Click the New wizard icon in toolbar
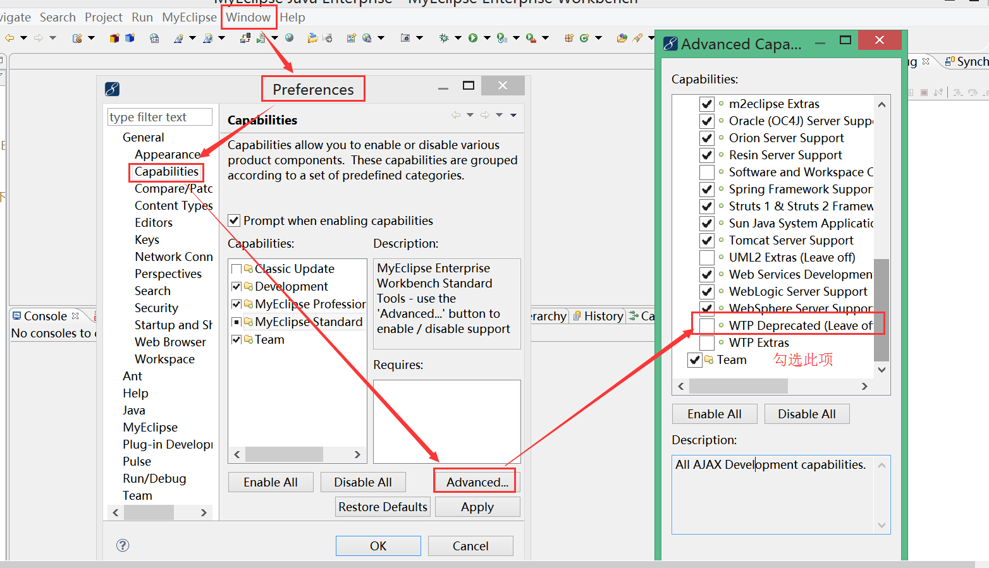This screenshot has height=568, width=989. (77, 38)
